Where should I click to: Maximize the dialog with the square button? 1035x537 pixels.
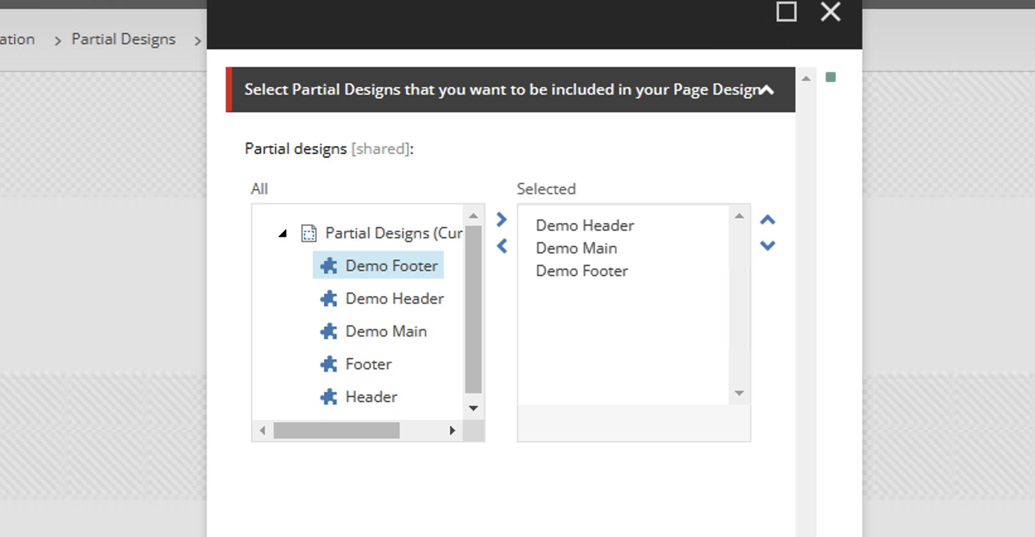[786, 11]
